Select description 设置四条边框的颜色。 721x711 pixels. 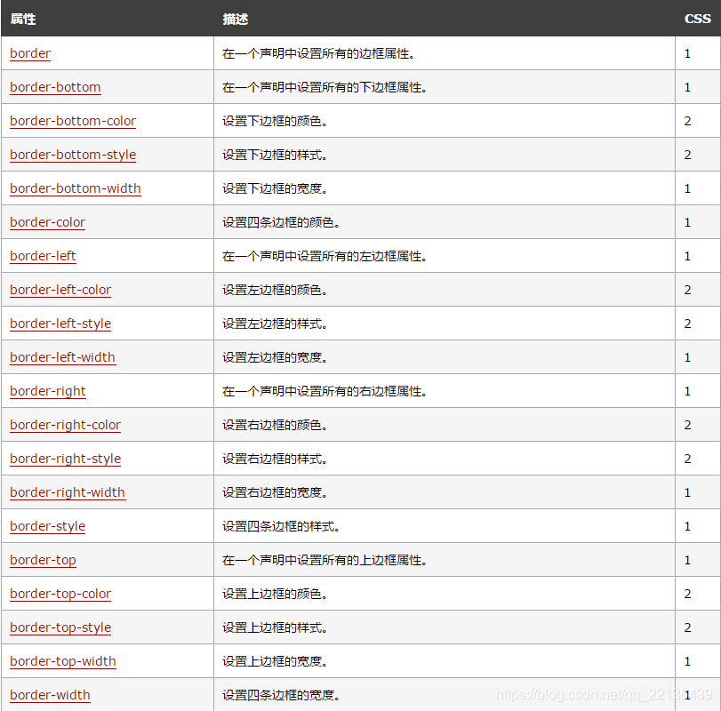282,222
